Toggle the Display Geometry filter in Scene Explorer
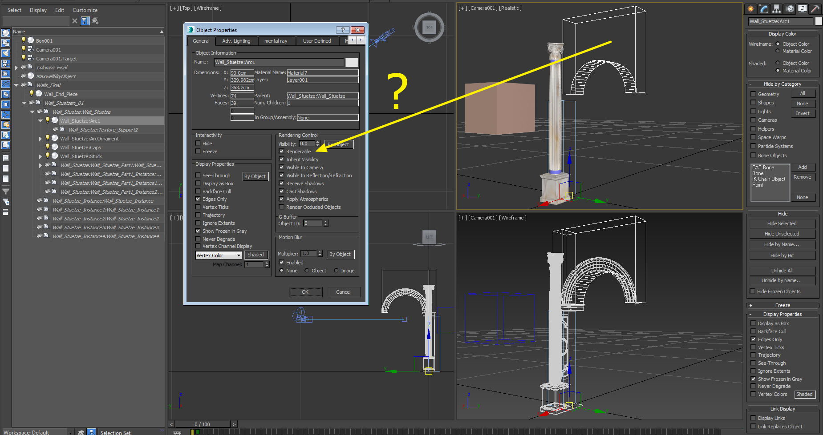 tap(6, 32)
